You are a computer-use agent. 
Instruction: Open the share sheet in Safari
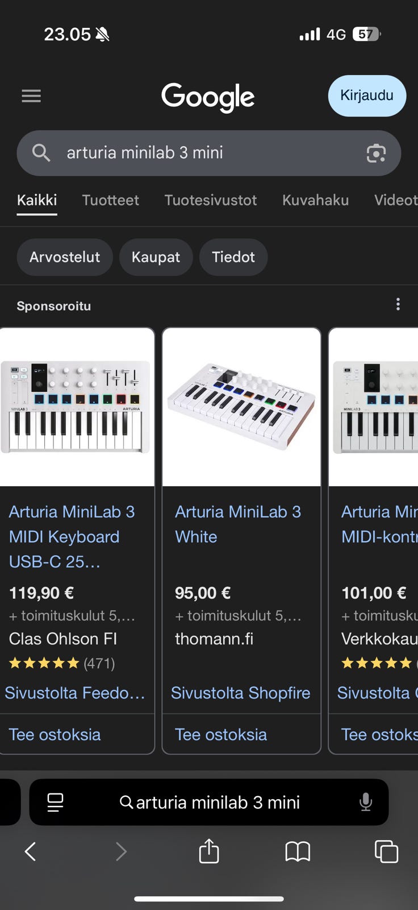pyautogui.click(x=209, y=851)
